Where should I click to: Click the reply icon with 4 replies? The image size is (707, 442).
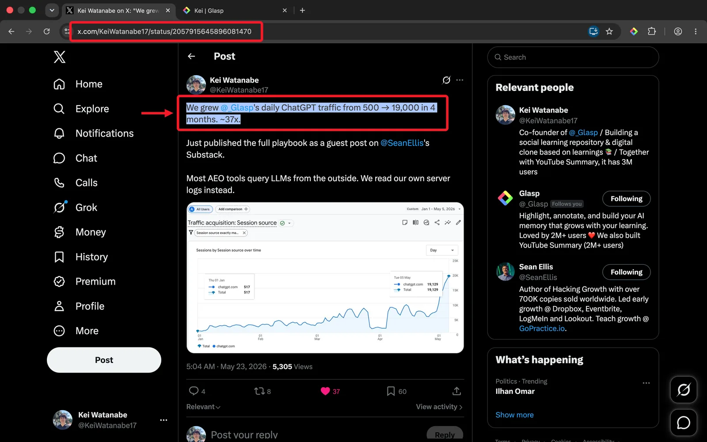pyautogui.click(x=194, y=391)
